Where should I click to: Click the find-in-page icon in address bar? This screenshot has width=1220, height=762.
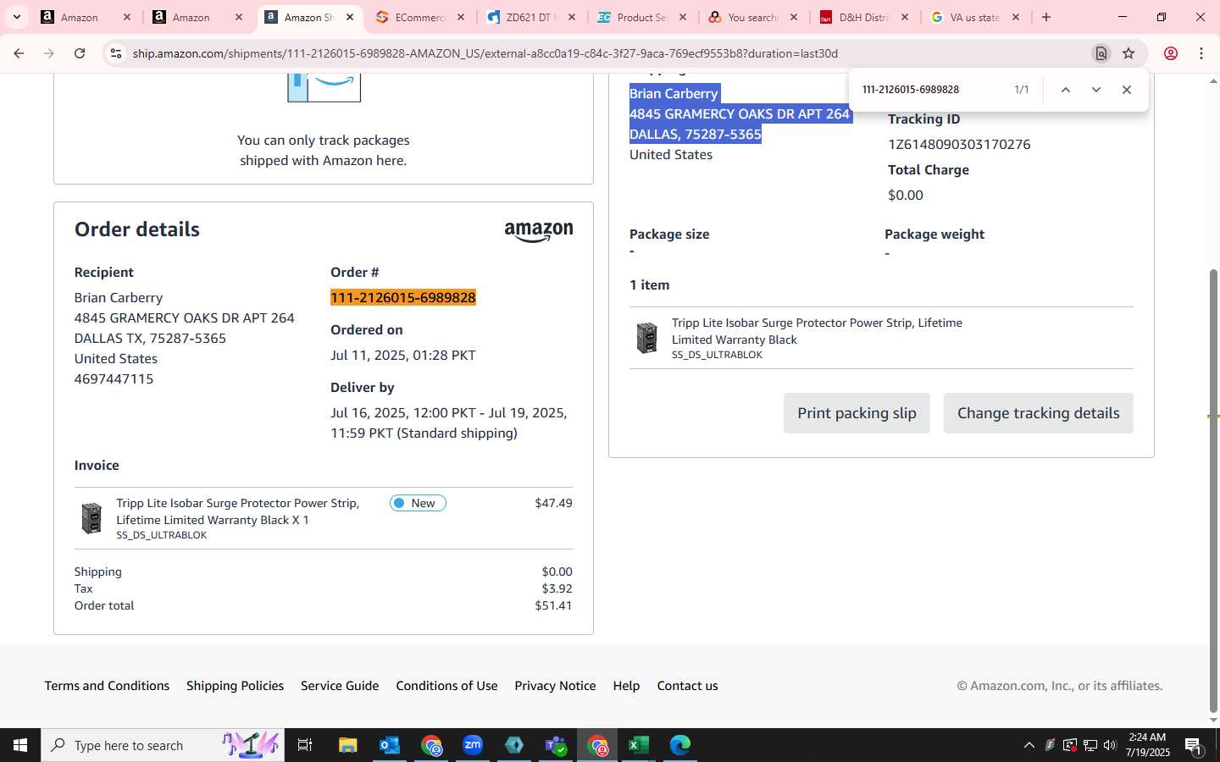click(1101, 53)
